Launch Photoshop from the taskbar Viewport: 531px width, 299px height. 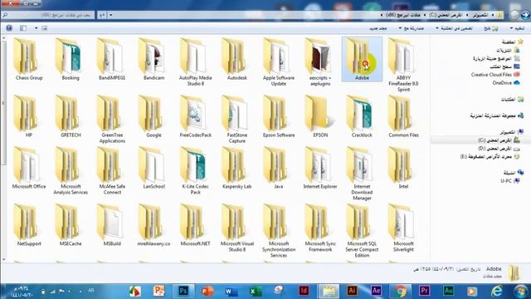183,291
